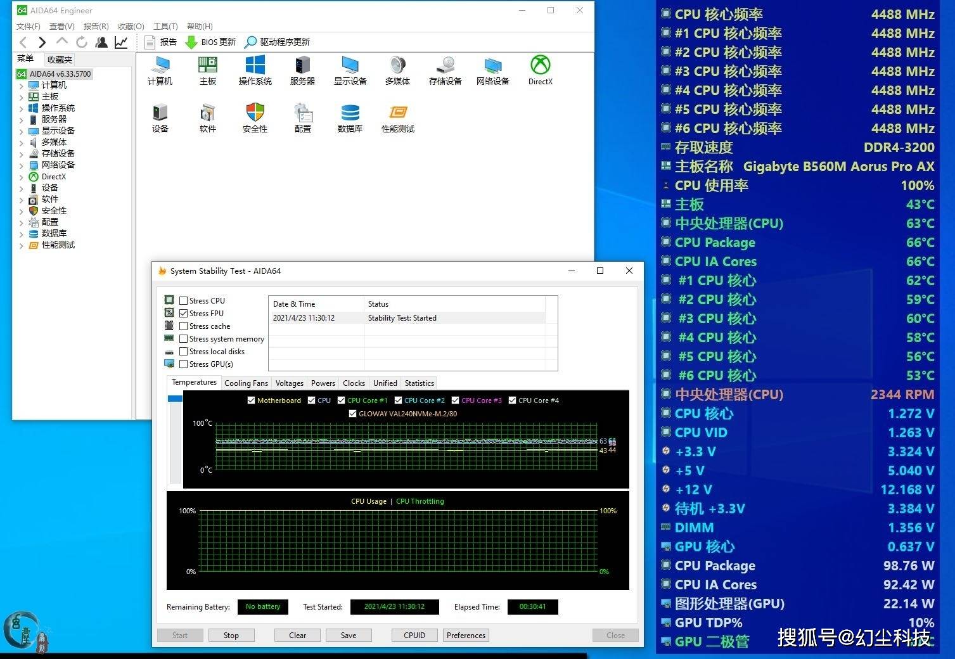955x659 pixels.
Task: Click the 报告 (Report) toolbar button
Action: 161,42
